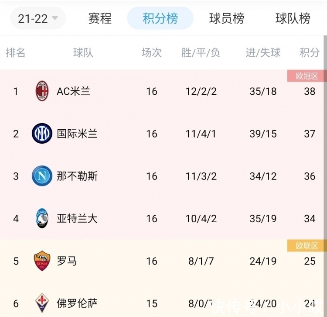The width and height of the screenshot is (327, 317).
Task: Click the Napoli club logo
Action: (x=42, y=176)
